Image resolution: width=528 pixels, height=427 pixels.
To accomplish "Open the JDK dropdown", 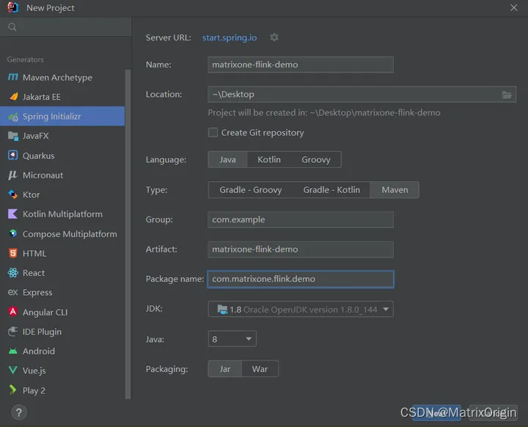I will click(301, 309).
